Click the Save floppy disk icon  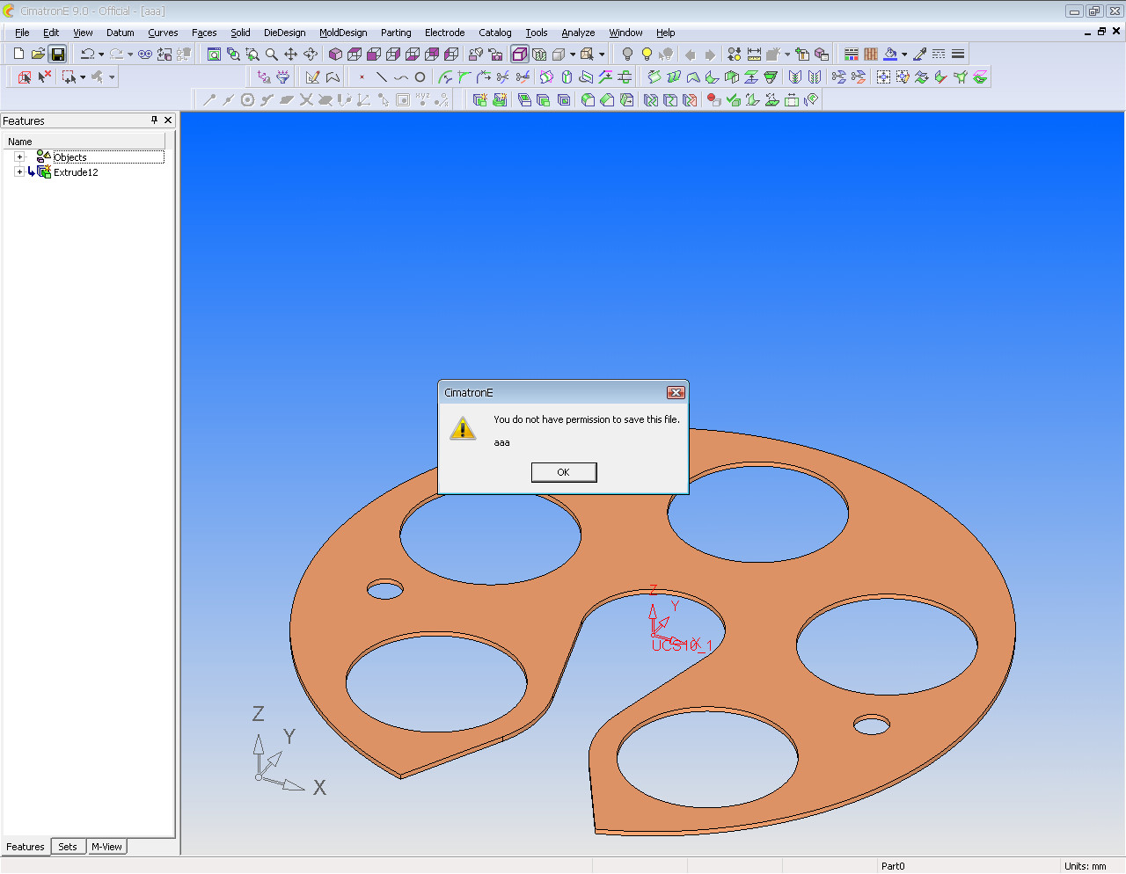pos(57,54)
